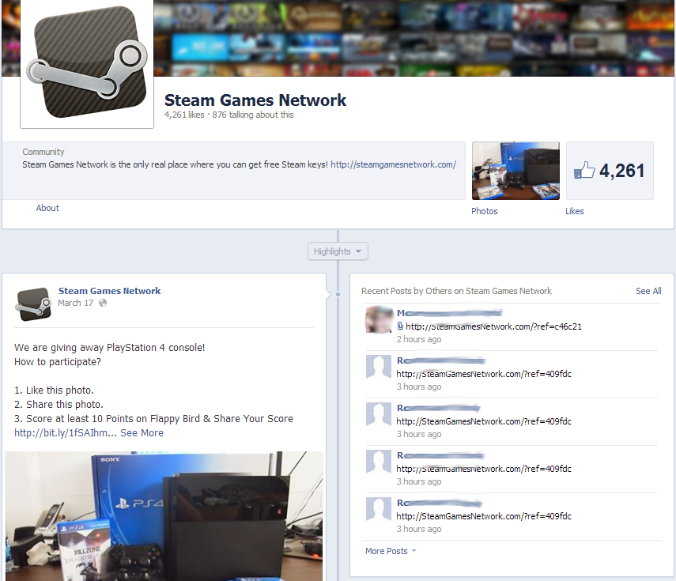Viewport: 676px width, 581px height.
Task: Open the Highlights dropdown
Action: click(x=338, y=251)
